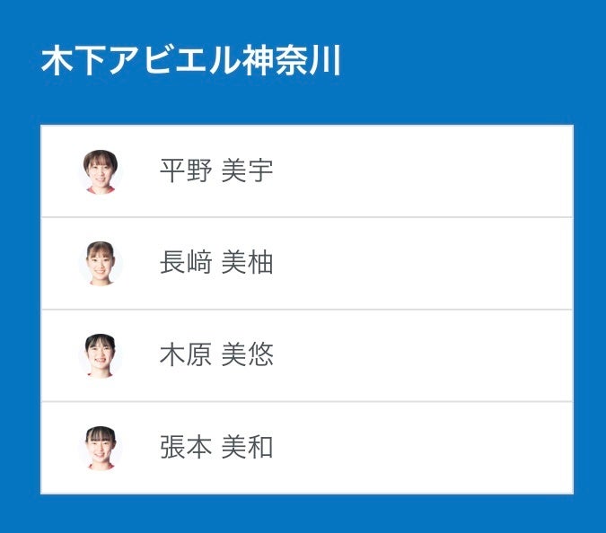The height and width of the screenshot is (533, 606).
Task: Select the player photo beside 木原 美悠
Action: pyautogui.click(x=101, y=356)
